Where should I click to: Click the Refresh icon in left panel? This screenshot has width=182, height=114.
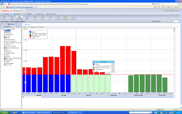[8, 24]
